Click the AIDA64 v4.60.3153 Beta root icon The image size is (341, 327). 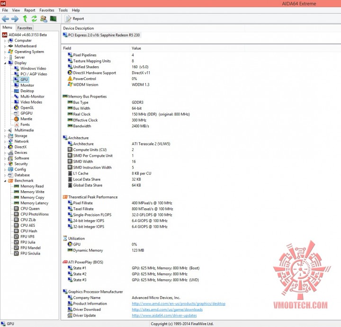click(5, 35)
